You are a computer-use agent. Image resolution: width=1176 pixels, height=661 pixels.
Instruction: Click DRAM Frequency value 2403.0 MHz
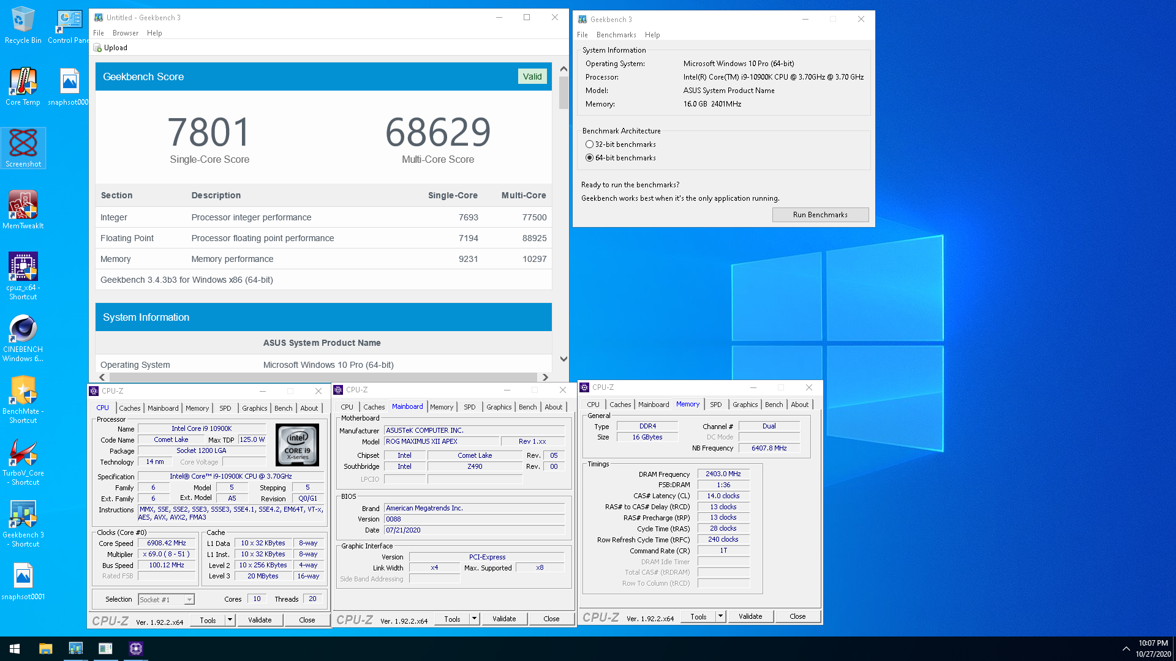point(723,474)
